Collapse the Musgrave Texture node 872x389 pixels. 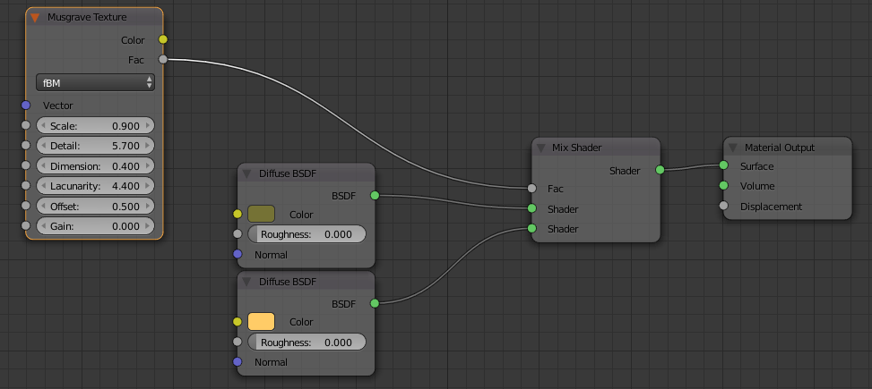[x=35, y=17]
